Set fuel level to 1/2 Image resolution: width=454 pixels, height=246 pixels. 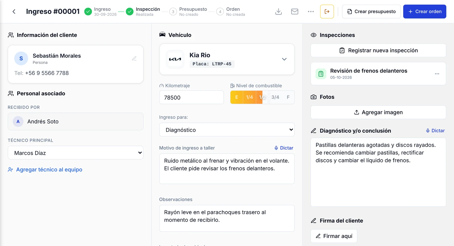262,97
